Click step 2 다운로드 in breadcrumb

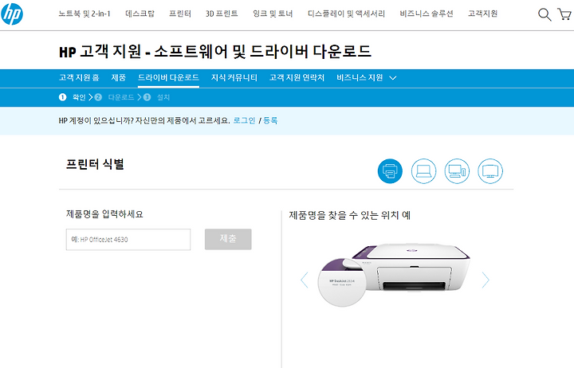point(115,97)
